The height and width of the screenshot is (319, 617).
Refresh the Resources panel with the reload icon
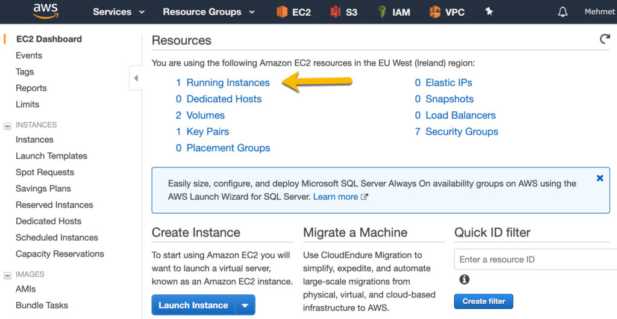(605, 39)
